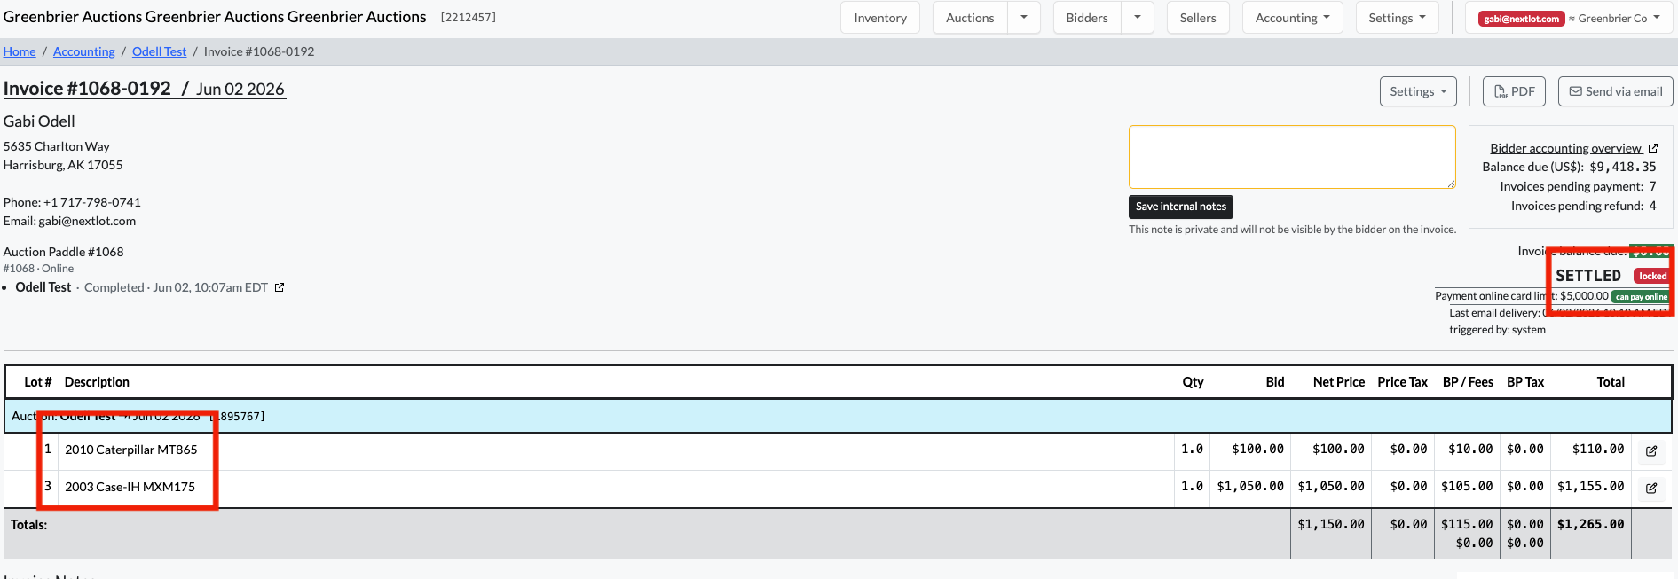Open the Auctions page
The image size is (1678, 579).
click(970, 18)
